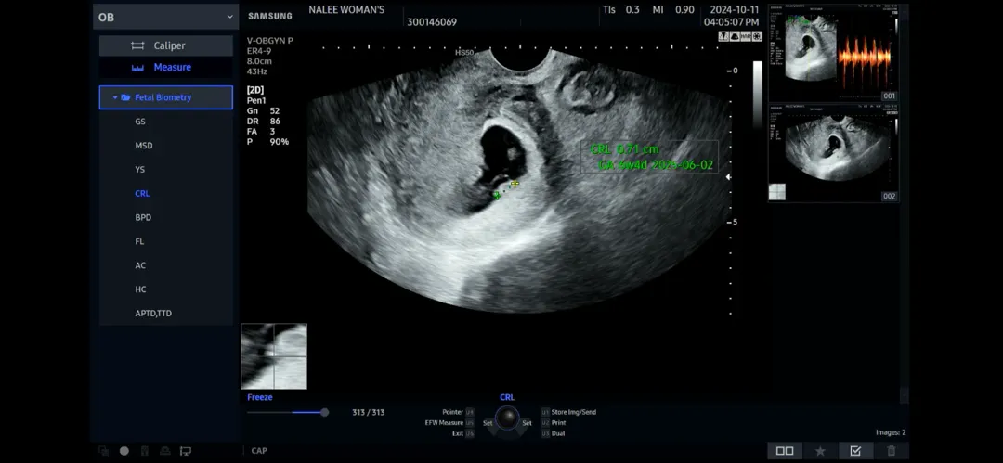Click the leftmost overlapping-squares status icon
1003x463 pixels.
(104, 451)
